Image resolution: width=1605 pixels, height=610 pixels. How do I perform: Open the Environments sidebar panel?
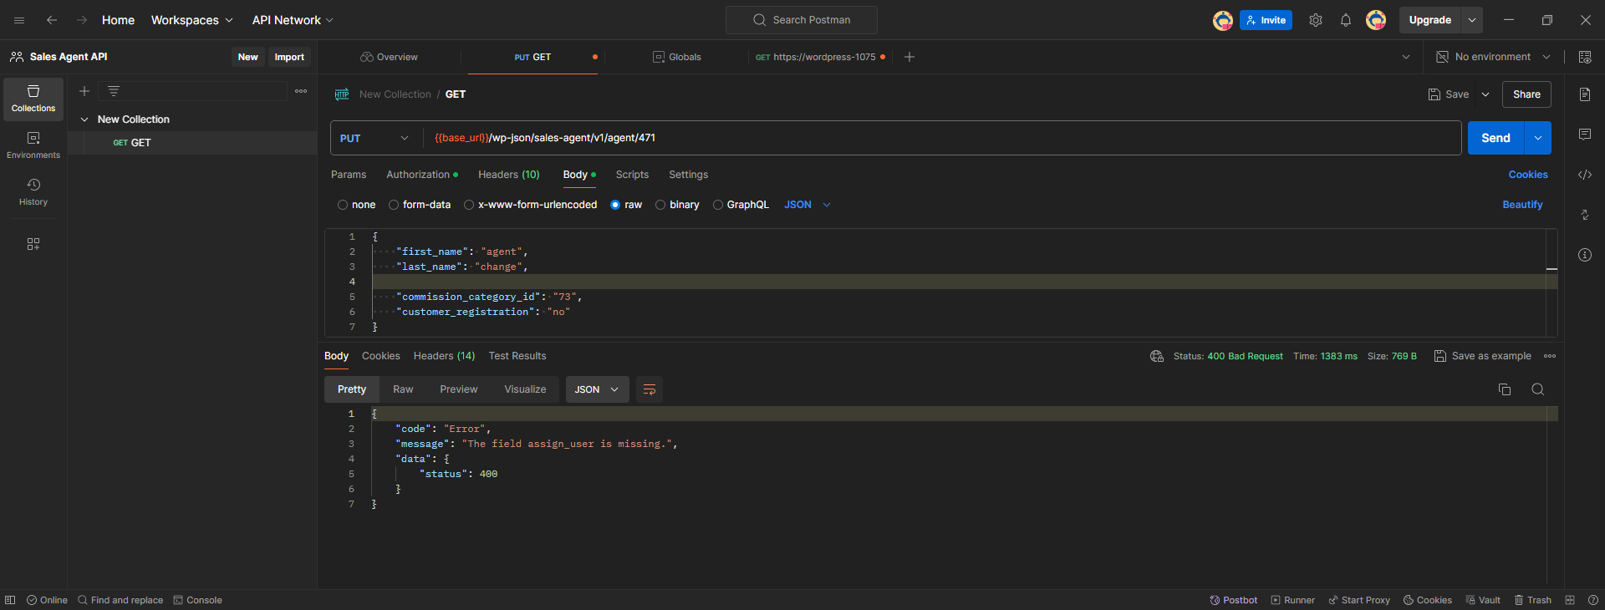[x=33, y=145]
